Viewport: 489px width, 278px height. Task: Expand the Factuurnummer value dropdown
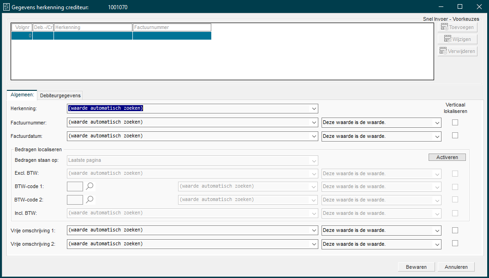(x=314, y=123)
